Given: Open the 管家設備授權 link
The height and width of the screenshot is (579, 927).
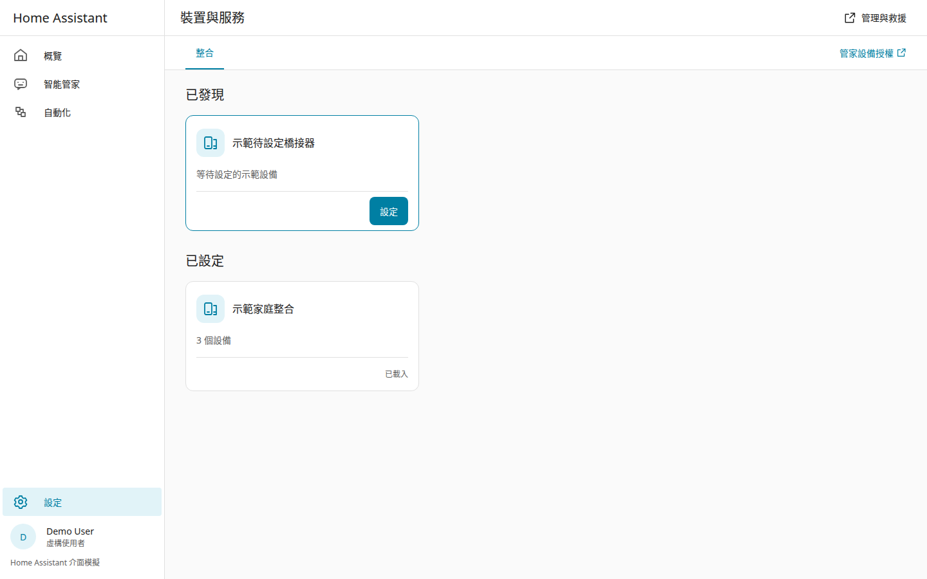Looking at the screenshot, I should [872, 53].
